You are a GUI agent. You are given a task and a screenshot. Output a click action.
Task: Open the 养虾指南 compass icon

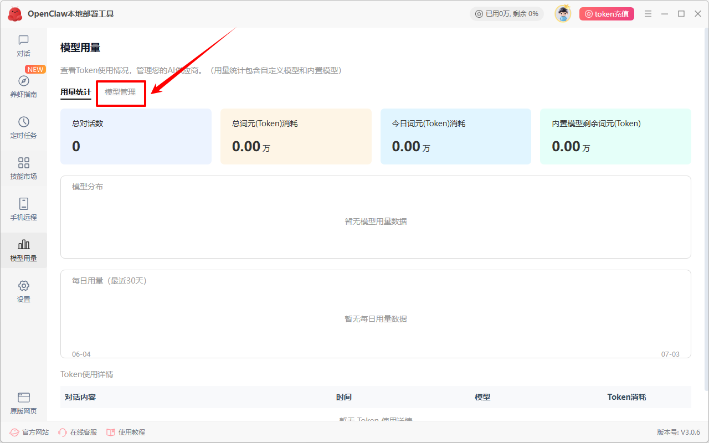23,81
